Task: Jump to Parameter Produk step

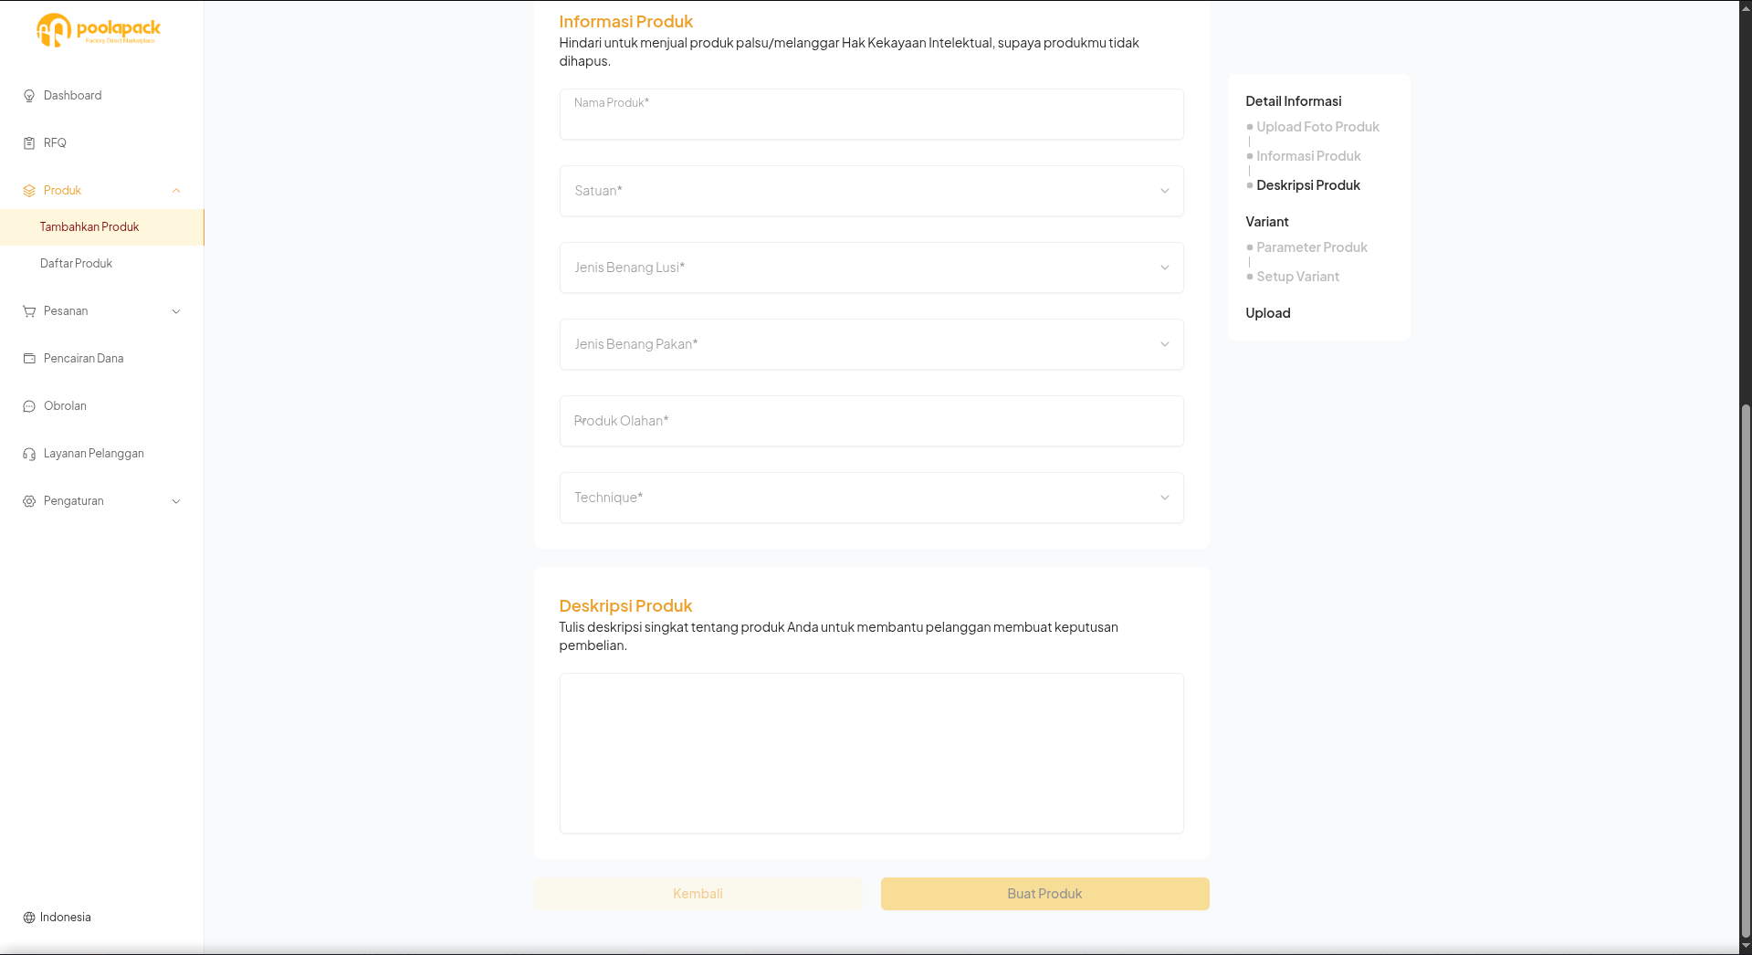Action: point(1311,247)
